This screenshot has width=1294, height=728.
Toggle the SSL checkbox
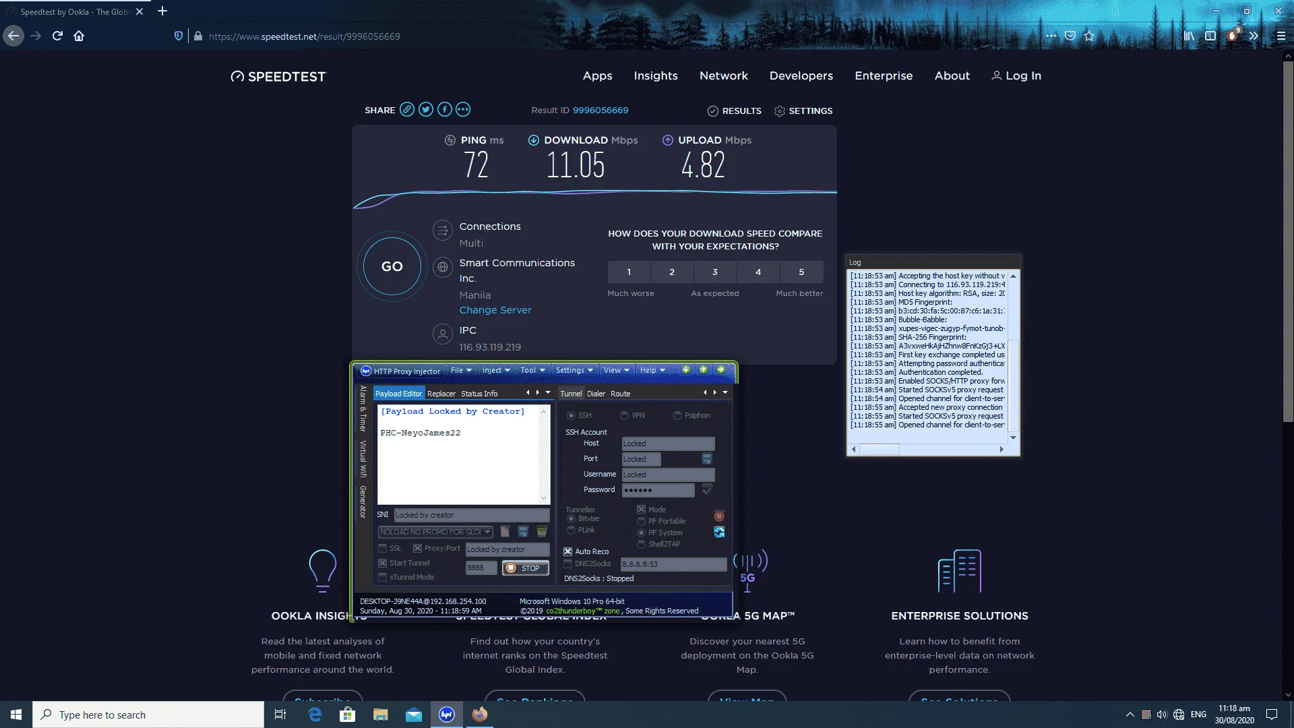(x=383, y=549)
